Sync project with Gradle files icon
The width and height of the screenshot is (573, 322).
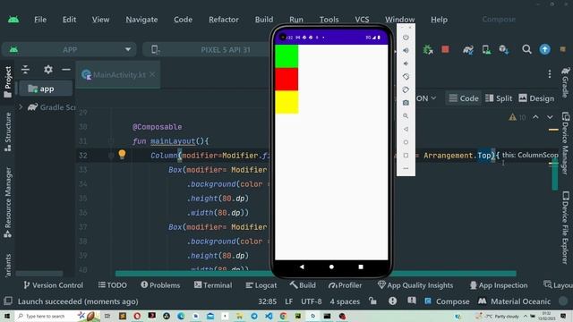(x=468, y=49)
